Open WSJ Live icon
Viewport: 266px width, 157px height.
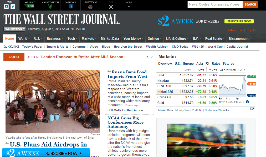coord(29,6)
